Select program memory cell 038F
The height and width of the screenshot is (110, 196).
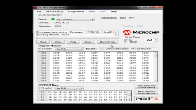56,53
